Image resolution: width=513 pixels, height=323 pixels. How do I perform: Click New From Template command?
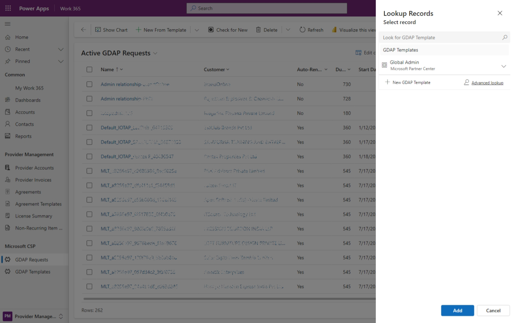click(x=161, y=30)
